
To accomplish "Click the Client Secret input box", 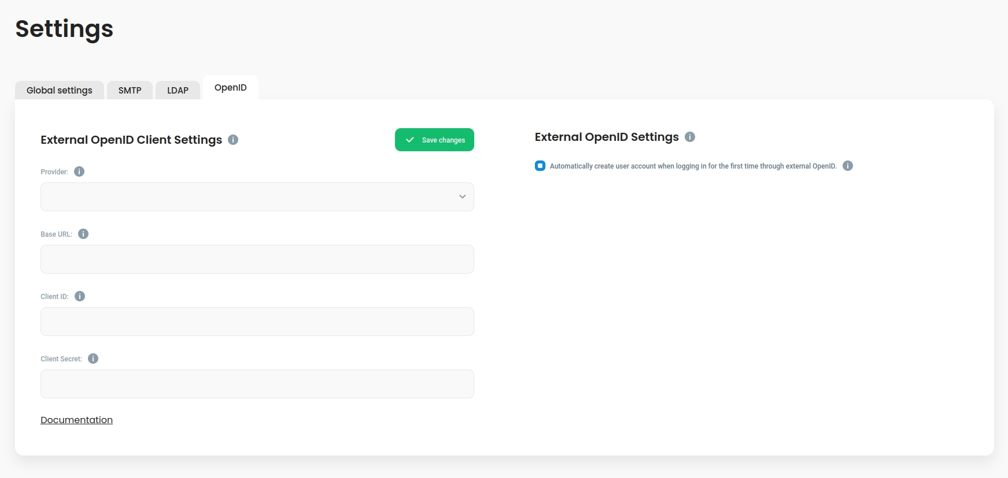I will click(x=257, y=384).
